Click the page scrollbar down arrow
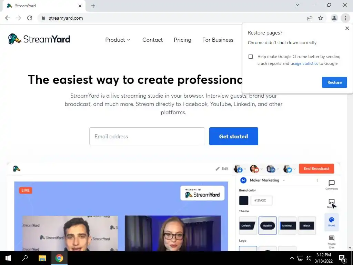 [350, 248]
